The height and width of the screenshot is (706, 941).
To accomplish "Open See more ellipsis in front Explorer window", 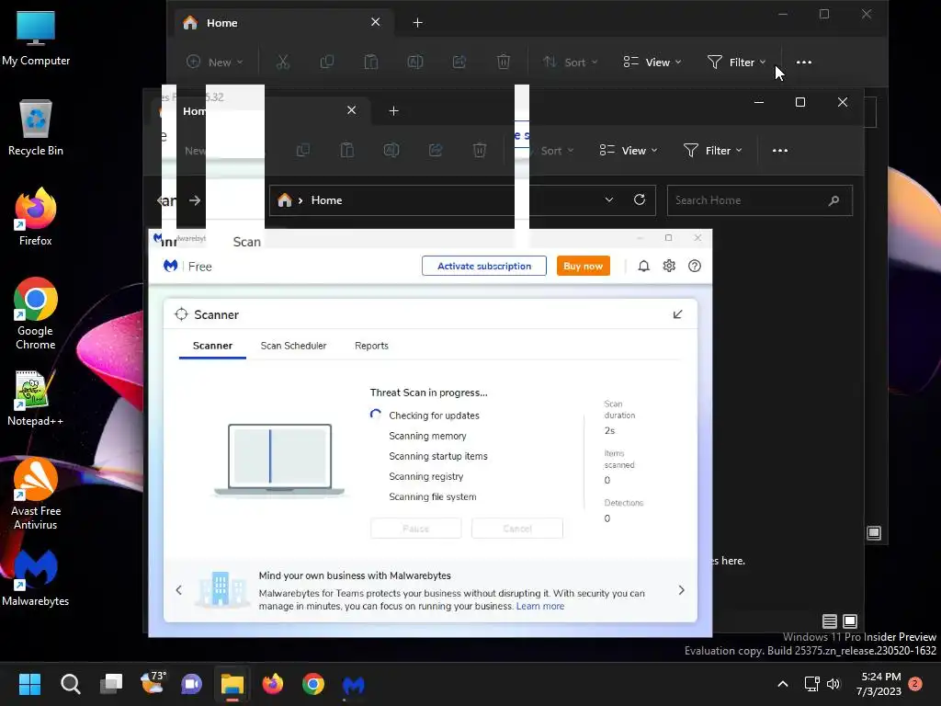I will tap(779, 150).
